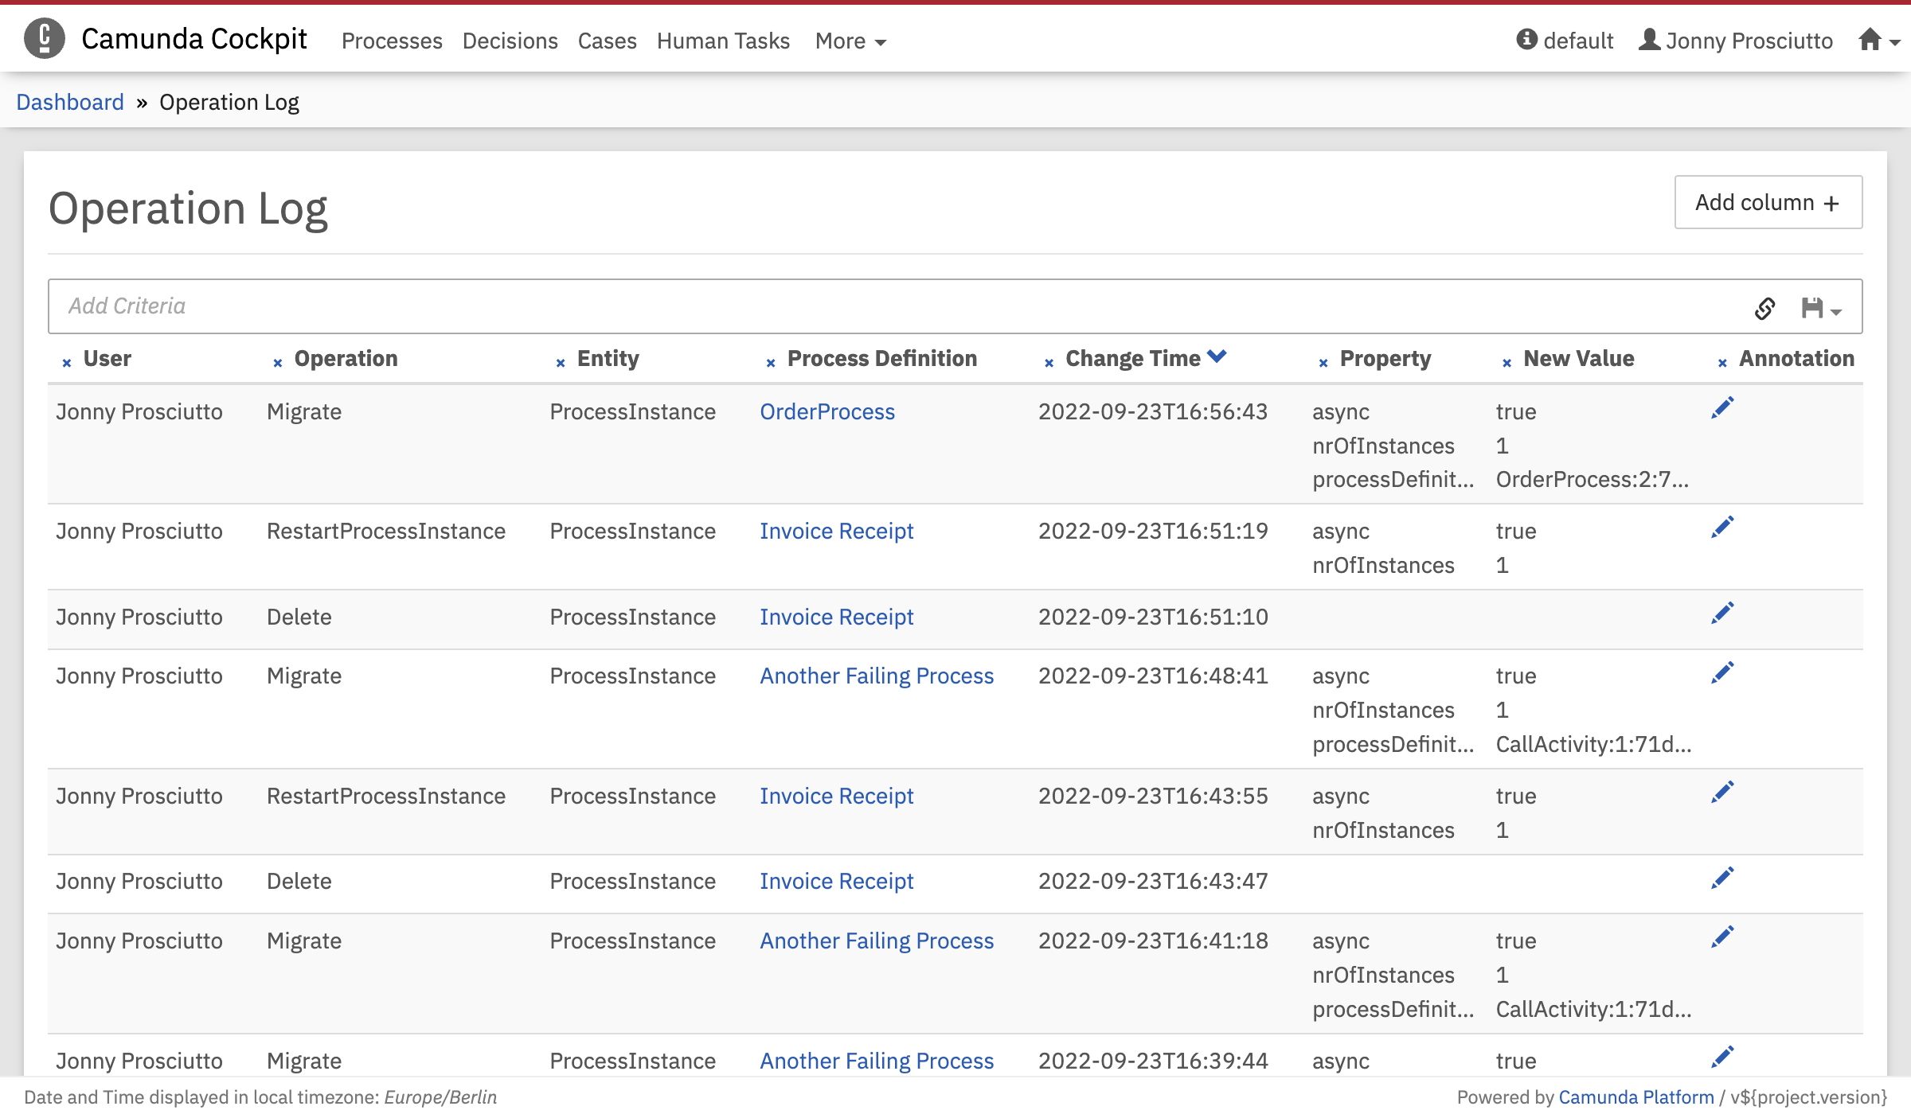Image resolution: width=1911 pixels, height=1114 pixels.
Task: Click the Add column button
Action: click(x=1768, y=202)
